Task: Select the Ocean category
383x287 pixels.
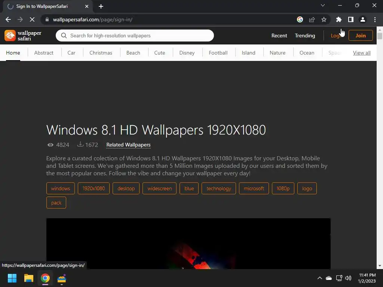Action: click(307, 53)
